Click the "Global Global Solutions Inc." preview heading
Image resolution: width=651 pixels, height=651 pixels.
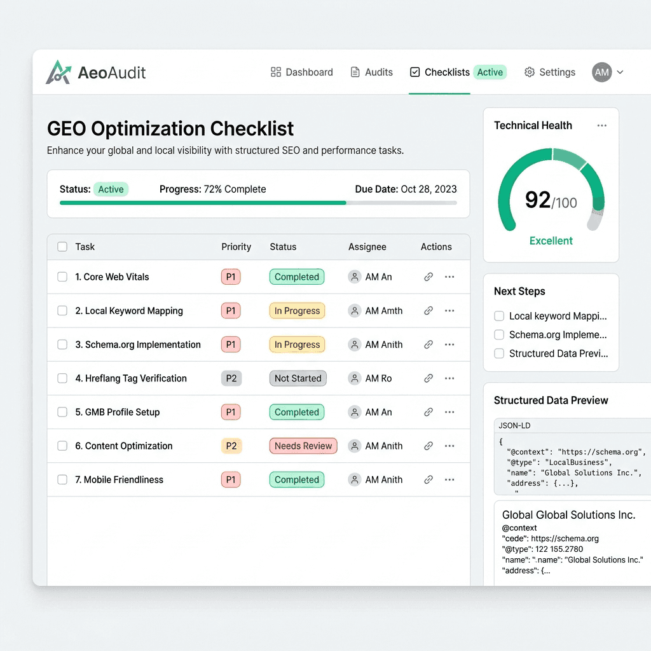point(569,515)
